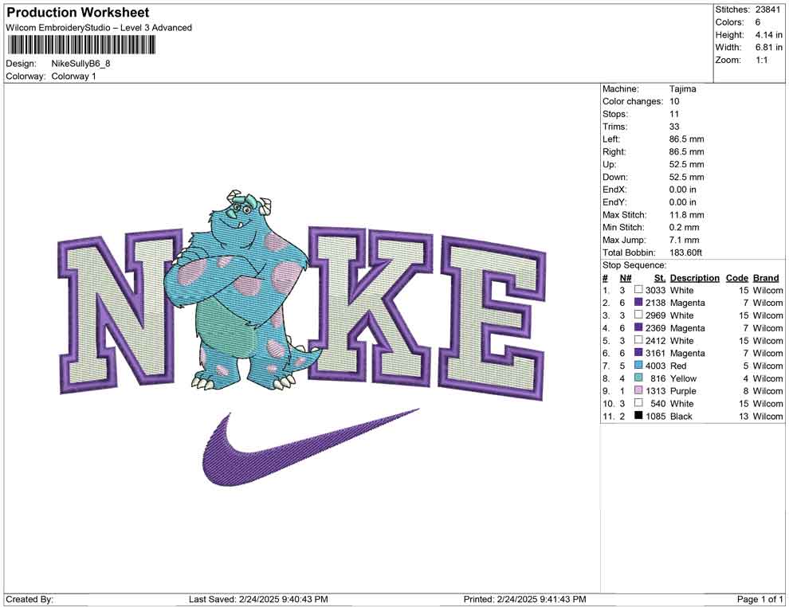Select the blue swatch labeled Red 4003
789x607 pixels.
tap(638, 365)
